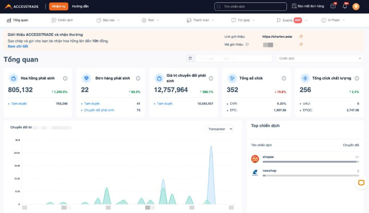Click the Bảo mật đơn hàng icon

click(294, 6)
